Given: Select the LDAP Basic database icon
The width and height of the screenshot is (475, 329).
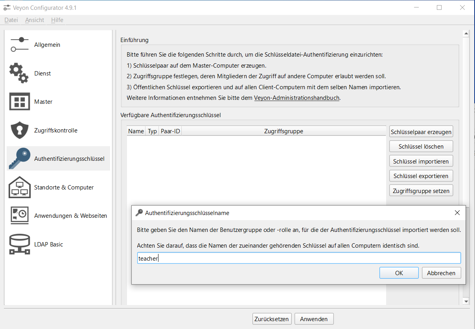Looking at the screenshot, I should (x=19, y=244).
